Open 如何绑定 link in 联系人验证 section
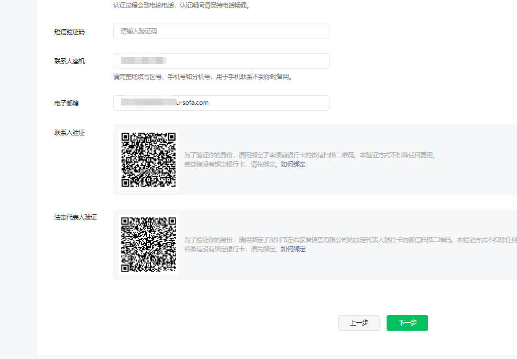This screenshot has height=359, width=517. pos(293,164)
